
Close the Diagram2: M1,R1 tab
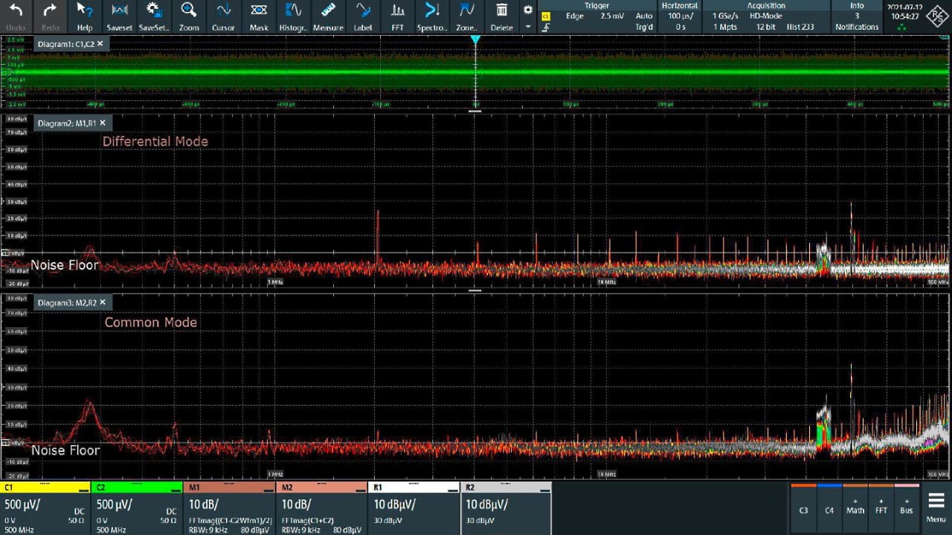103,123
